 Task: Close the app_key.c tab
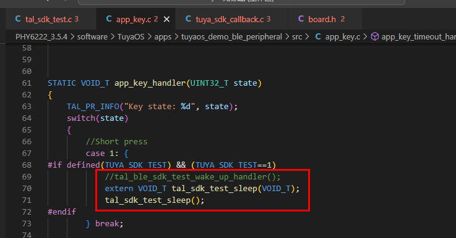point(166,19)
